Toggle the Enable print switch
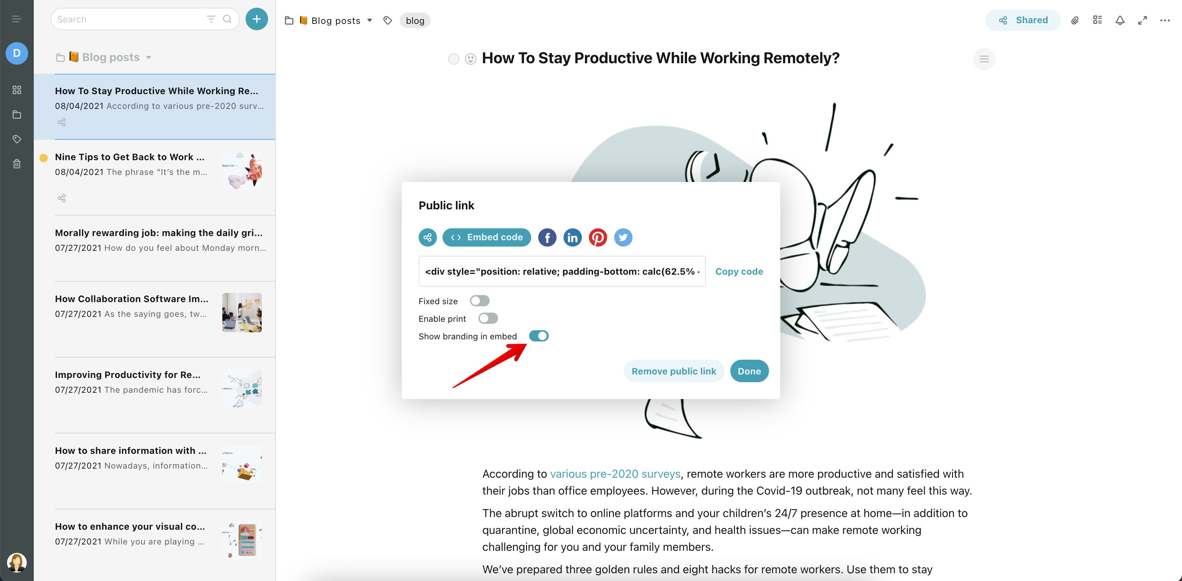This screenshot has height=581, width=1182. 488,318
